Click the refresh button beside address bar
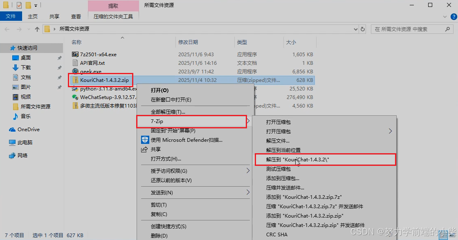This screenshot has width=458, height=240. pyautogui.click(x=363, y=29)
